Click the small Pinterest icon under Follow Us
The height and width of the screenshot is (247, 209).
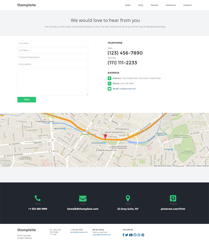point(143,235)
